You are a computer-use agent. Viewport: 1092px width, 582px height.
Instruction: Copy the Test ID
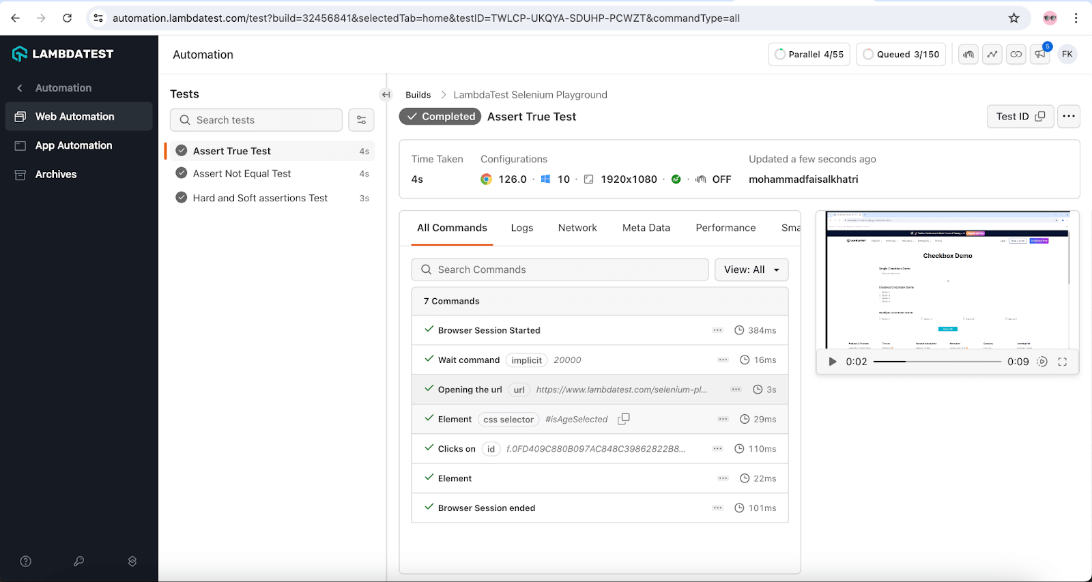pos(1020,117)
